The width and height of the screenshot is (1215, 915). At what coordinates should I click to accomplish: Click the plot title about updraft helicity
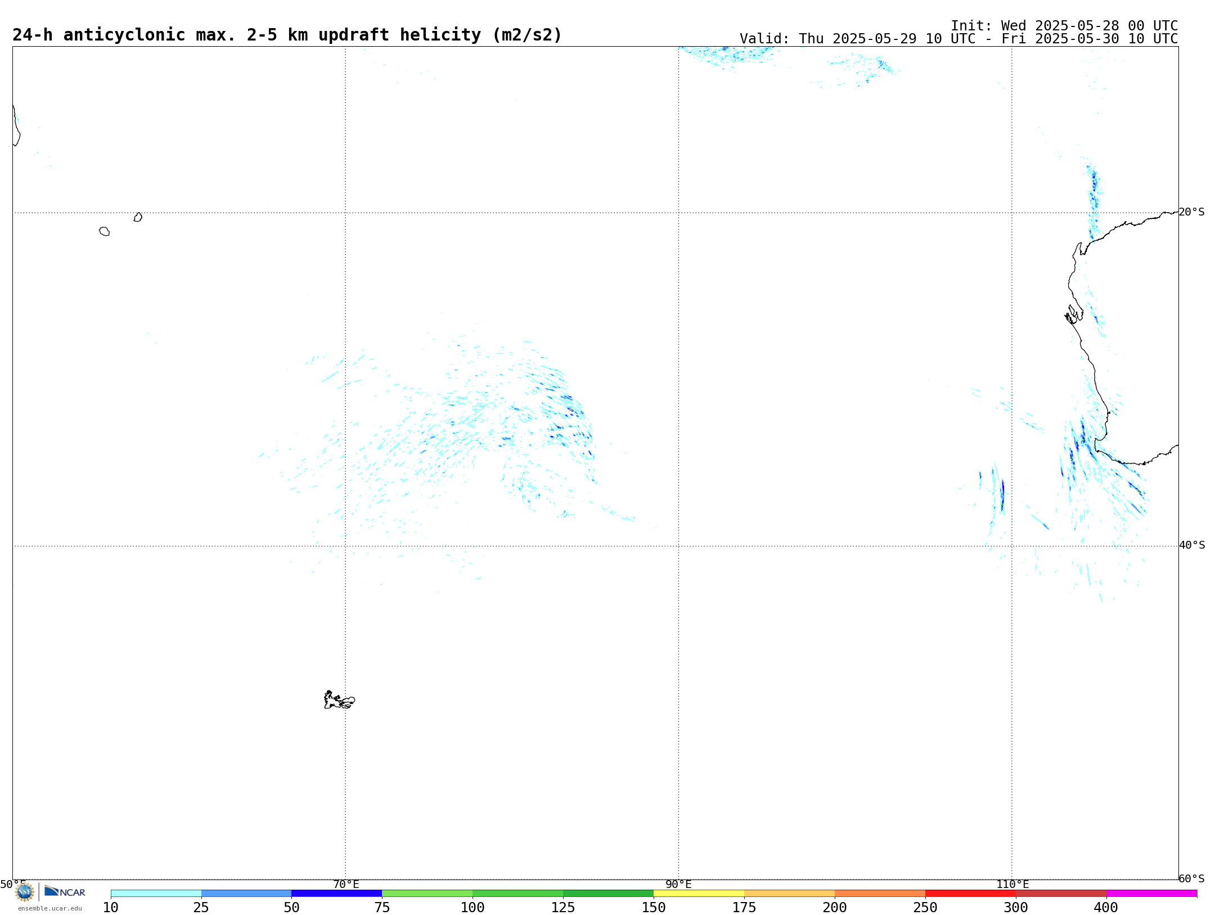[x=287, y=35]
